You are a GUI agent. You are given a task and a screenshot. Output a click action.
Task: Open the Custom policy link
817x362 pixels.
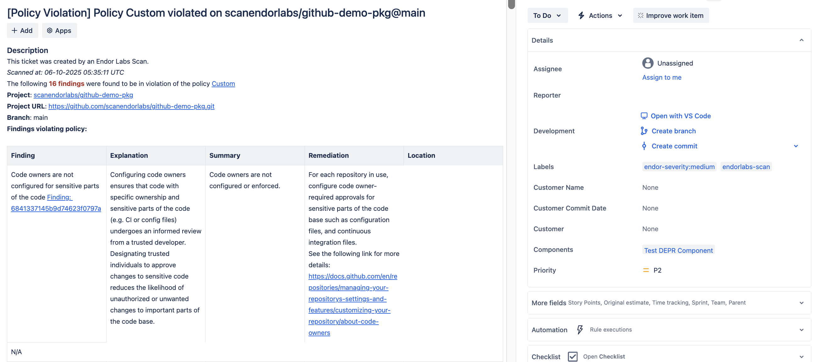pyautogui.click(x=223, y=84)
